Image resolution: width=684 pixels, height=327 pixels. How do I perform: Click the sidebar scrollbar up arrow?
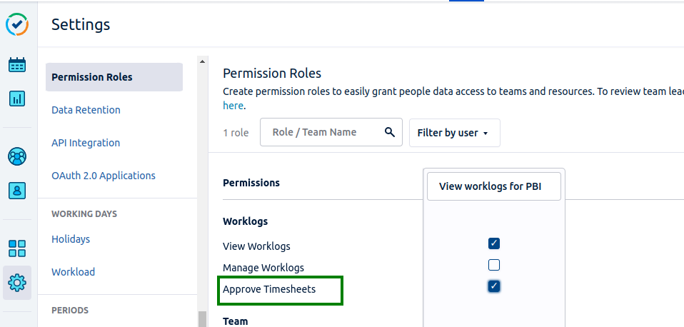click(x=202, y=61)
